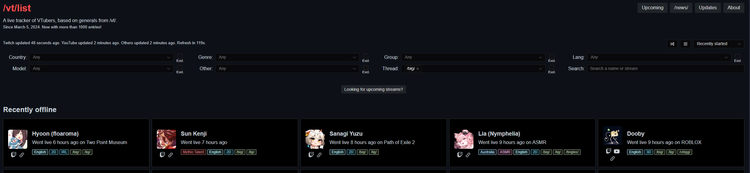Expand the Country dropdown

coord(101,57)
